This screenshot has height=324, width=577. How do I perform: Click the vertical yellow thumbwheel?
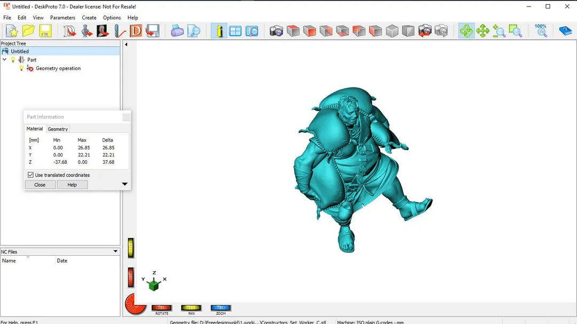click(x=131, y=248)
